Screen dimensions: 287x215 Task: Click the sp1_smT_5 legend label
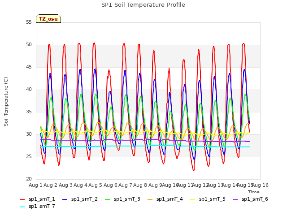(x=212, y=199)
